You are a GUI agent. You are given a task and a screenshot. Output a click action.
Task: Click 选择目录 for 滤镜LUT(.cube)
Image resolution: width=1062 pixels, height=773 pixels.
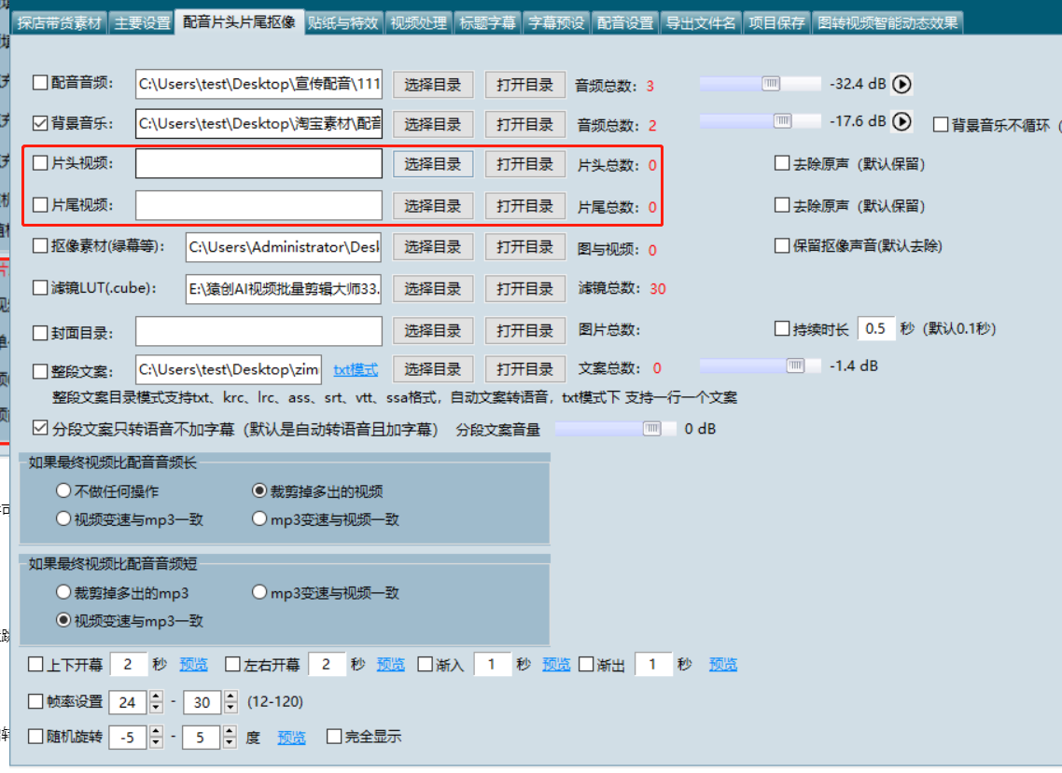click(x=433, y=289)
